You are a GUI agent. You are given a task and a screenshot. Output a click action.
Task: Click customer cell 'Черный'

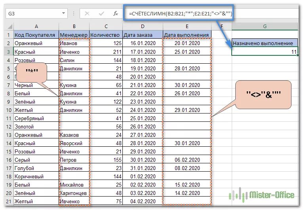(x=36, y=85)
